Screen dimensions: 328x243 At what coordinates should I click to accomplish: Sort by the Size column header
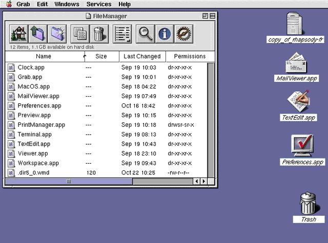102,56
